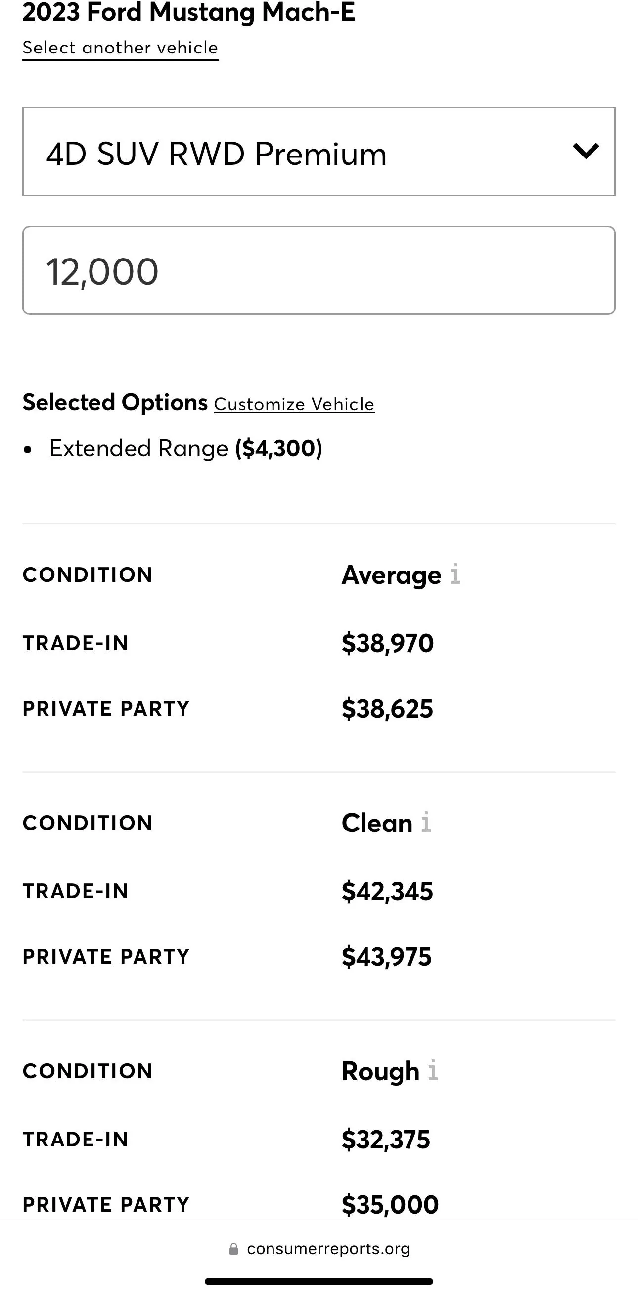The image size is (638, 1297).
Task: Open info icon next to Rough condition
Action: tap(433, 1070)
